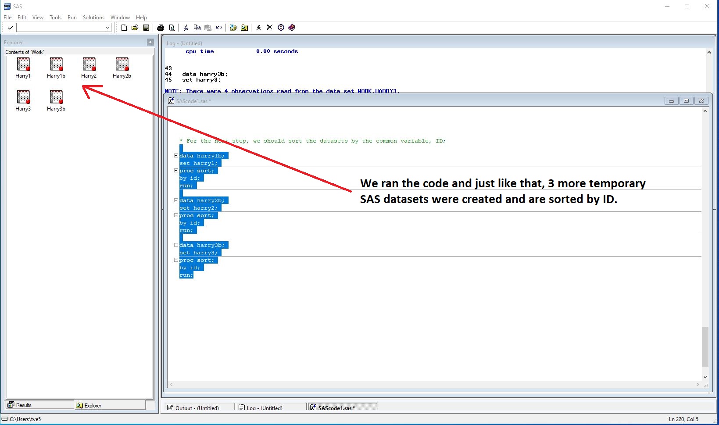Click the Clear All X icon
The image size is (719, 425).
pyautogui.click(x=269, y=28)
